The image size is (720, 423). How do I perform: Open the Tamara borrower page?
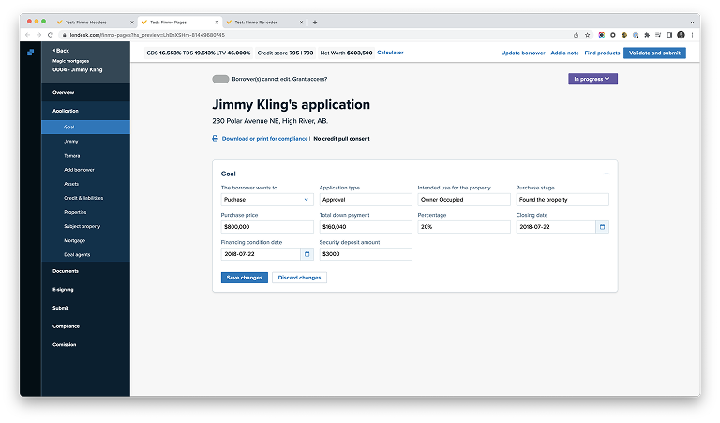point(86,156)
